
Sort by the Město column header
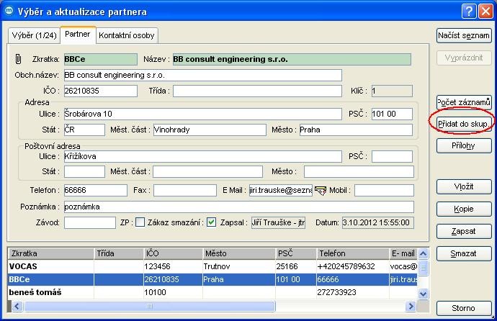239,253
